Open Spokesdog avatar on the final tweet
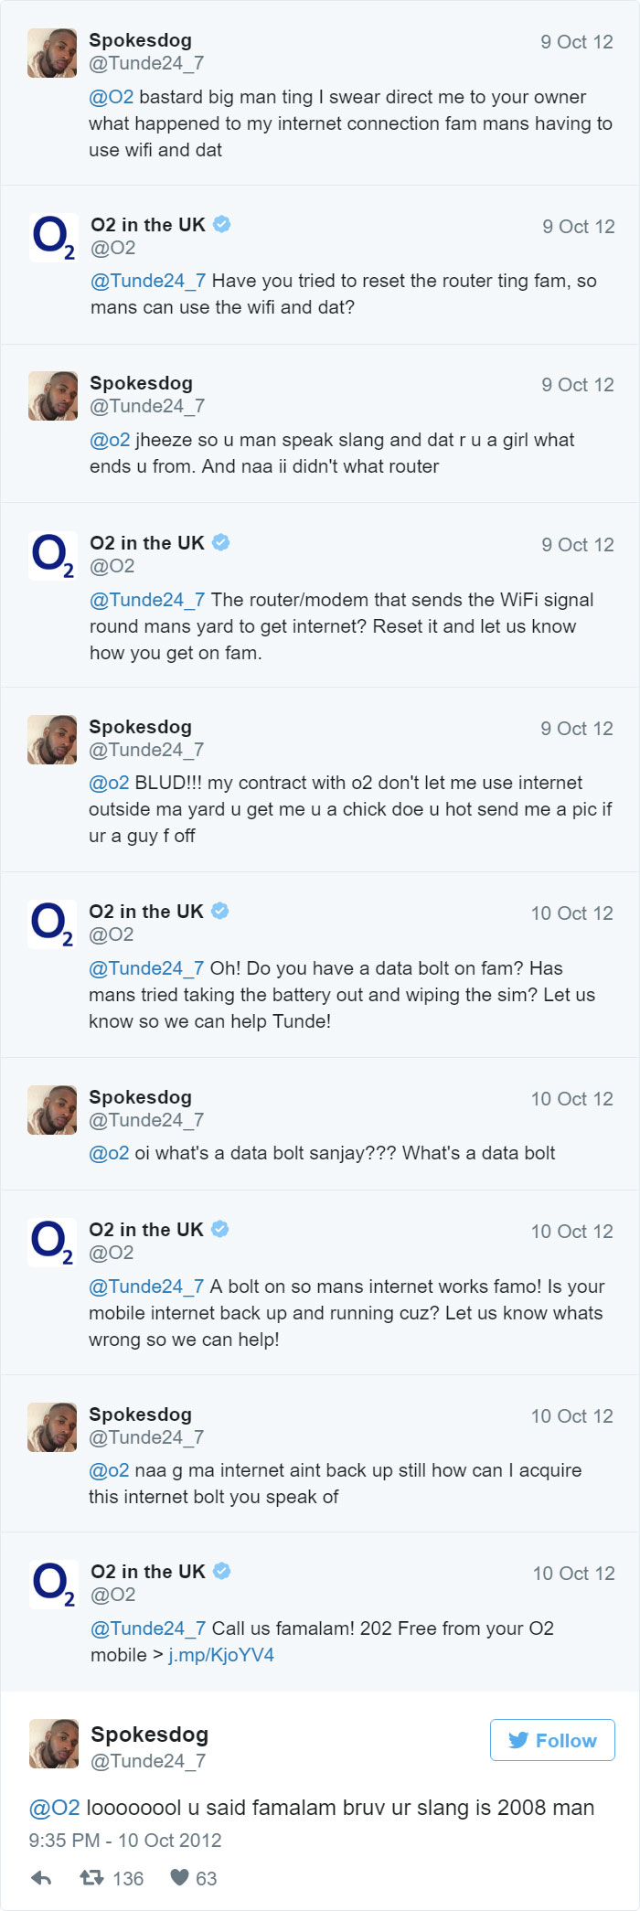The width and height of the screenshot is (640, 1911). tap(54, 1744)
